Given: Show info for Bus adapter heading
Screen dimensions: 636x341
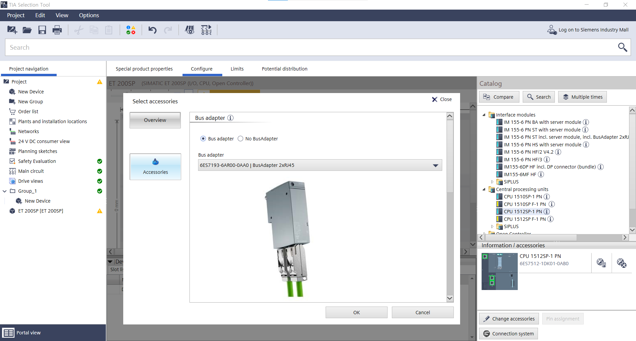Looking at the screenshot, I should 231,118.
